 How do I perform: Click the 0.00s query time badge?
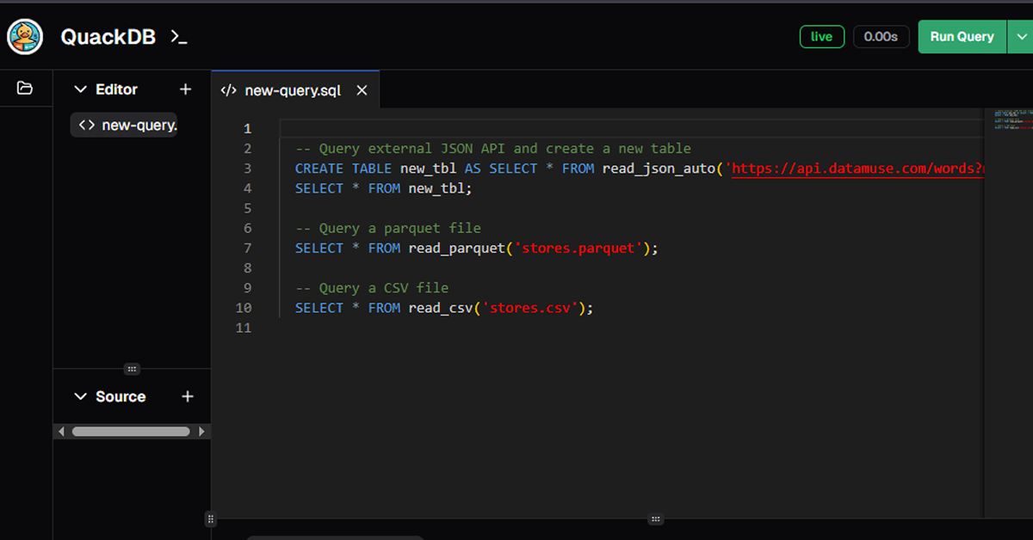[x=881, y=37]
